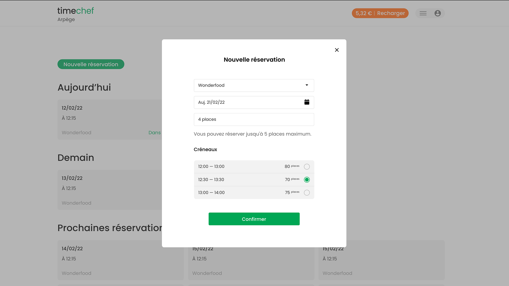Click Recharger to top up balance
This screenshot has width=509, height=286.
[391, 13]
